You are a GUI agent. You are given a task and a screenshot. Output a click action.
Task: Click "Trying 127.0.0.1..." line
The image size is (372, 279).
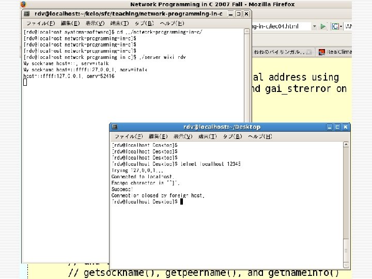(137, 171)
